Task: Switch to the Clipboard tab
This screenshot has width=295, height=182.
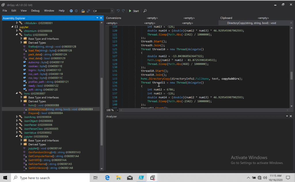Action: pyautogui.click(x=226, y=18)
